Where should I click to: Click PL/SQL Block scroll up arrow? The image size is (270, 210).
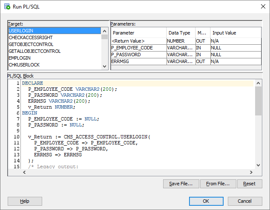tap(258, 83)
